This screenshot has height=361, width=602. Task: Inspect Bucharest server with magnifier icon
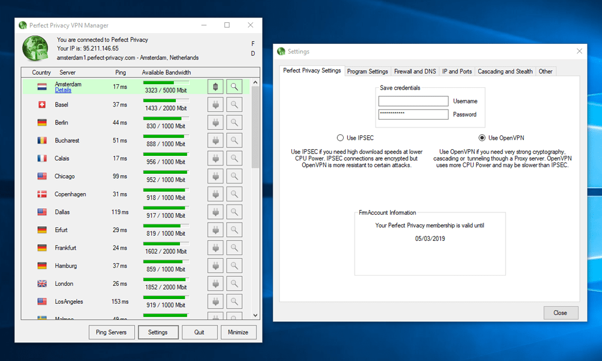[x=234, y=140]
